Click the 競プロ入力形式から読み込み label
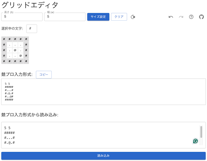Viewport: 207px width, 161px height. (x=30, y=115)
